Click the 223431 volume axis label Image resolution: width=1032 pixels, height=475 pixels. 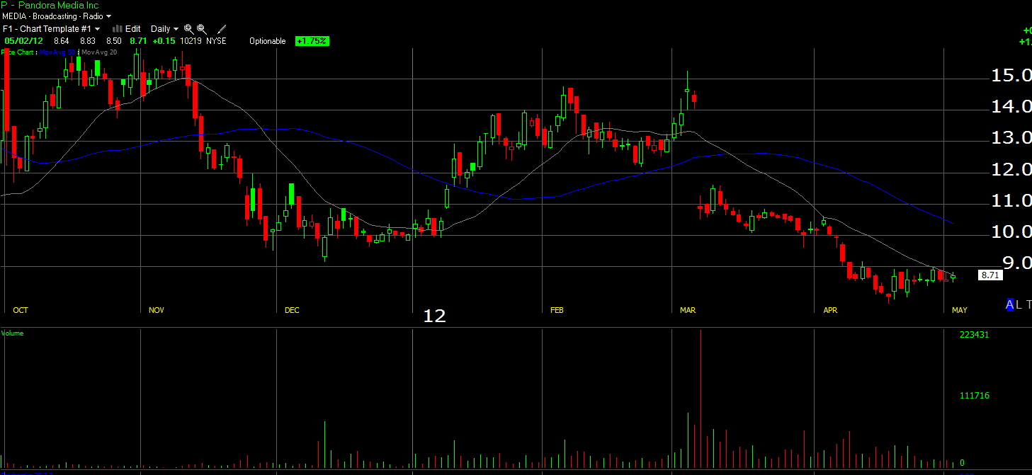pos(974,335)
